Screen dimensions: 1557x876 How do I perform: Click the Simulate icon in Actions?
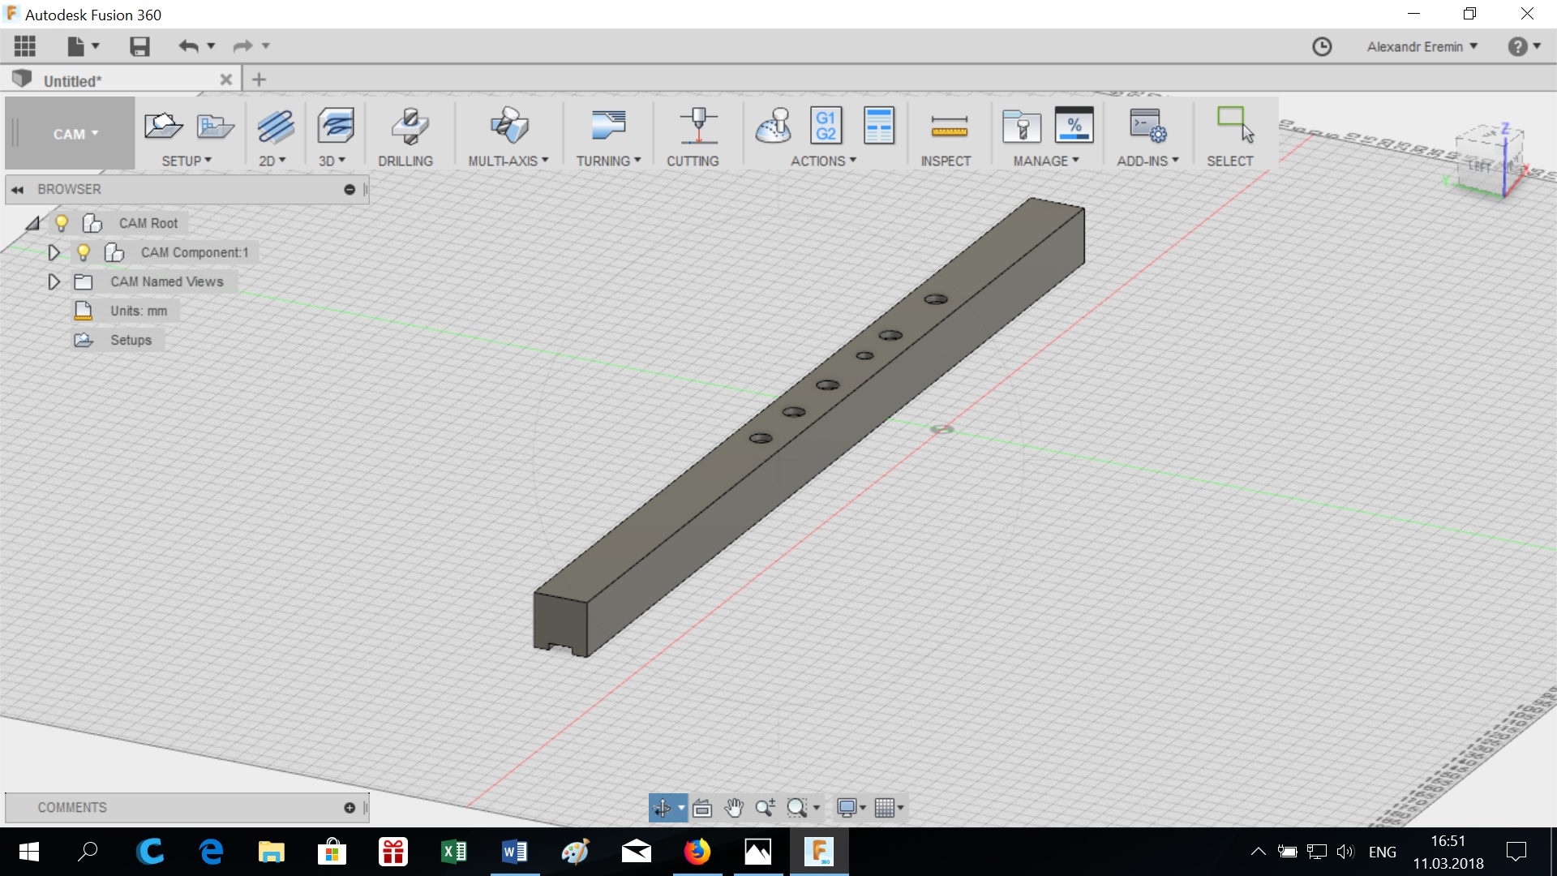[x=774, y=126]
